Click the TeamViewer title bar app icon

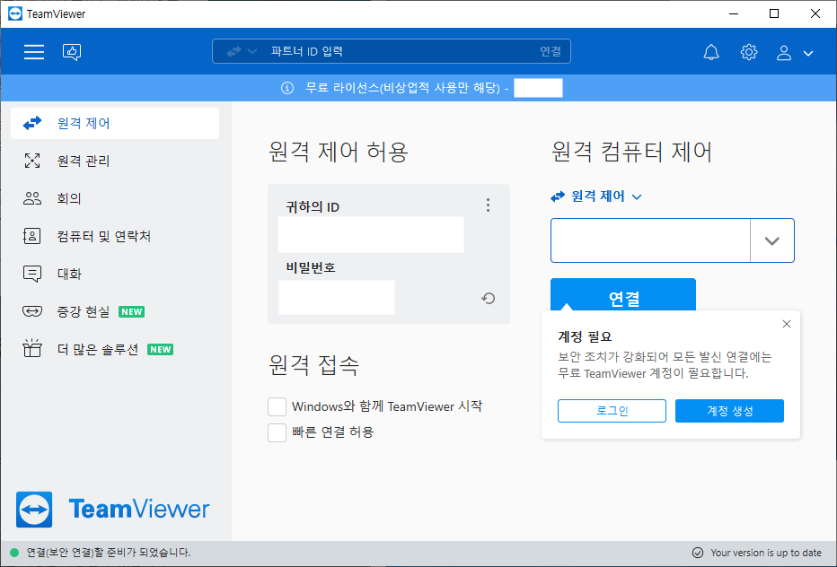[15, 13]
